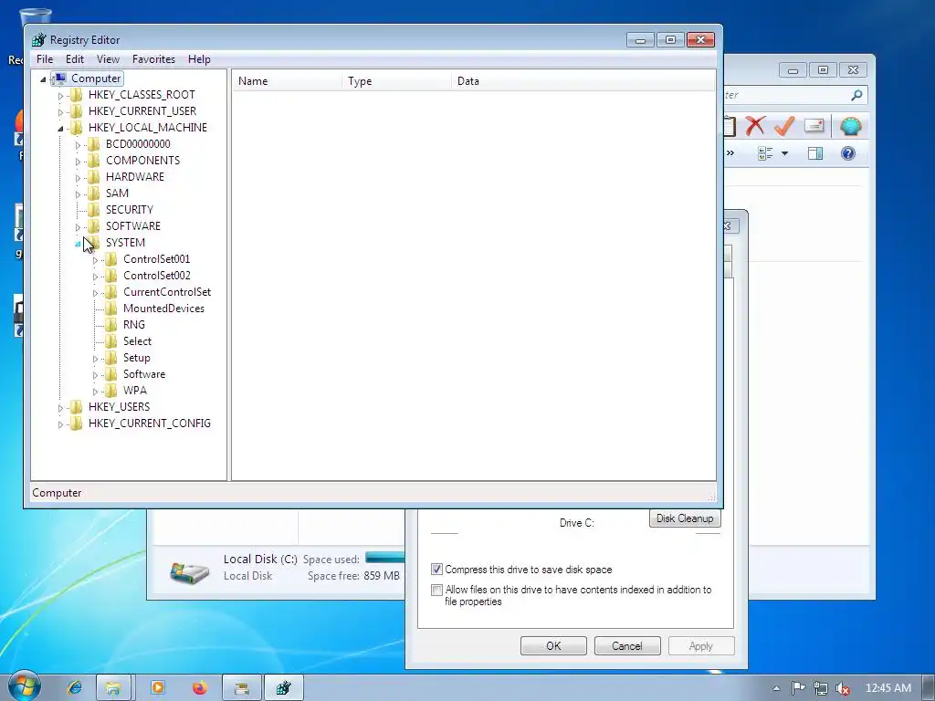This screenshot has width=935, height=701.
Task: Toggle preview pane icon in Explorer
Action: [x=815, y=153]
